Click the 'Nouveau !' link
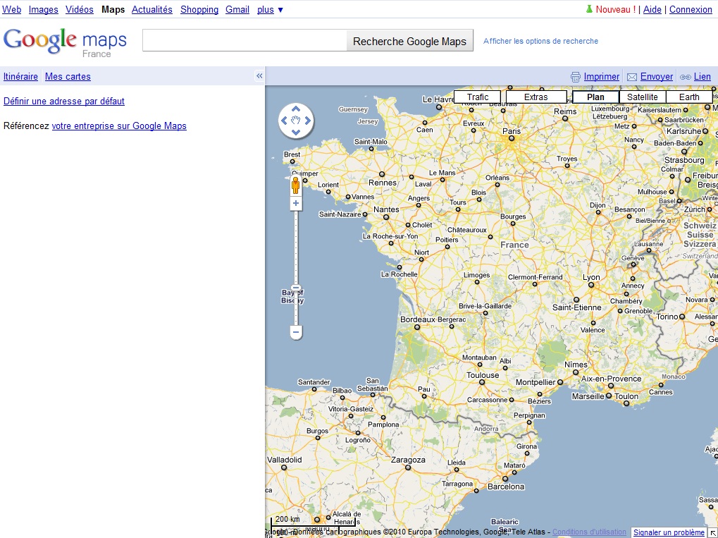 (615, 9)
